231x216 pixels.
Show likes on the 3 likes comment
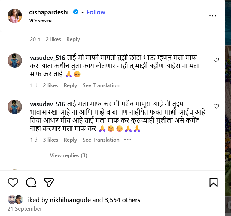(x=50, y=140)
